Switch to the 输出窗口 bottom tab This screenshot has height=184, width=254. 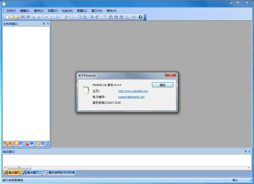pos(12,173)
